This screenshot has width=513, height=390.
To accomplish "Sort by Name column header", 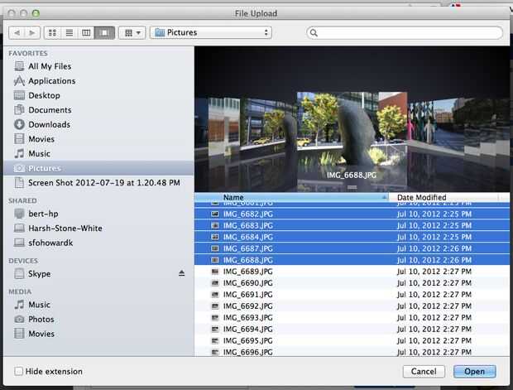I will tap(291, 197).
